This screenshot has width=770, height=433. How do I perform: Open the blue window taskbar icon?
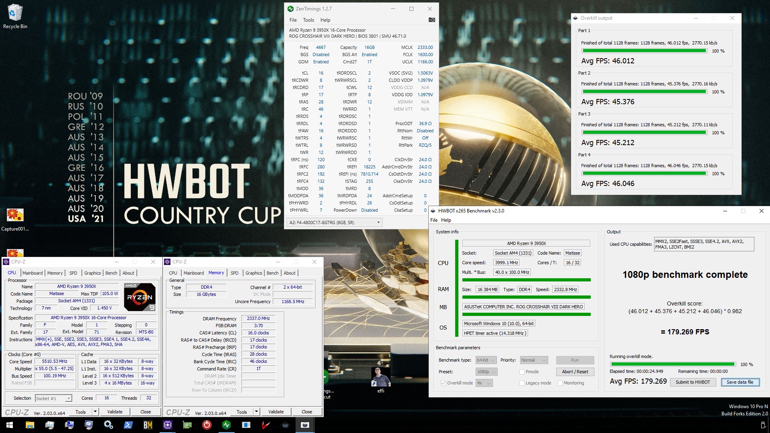246,425
